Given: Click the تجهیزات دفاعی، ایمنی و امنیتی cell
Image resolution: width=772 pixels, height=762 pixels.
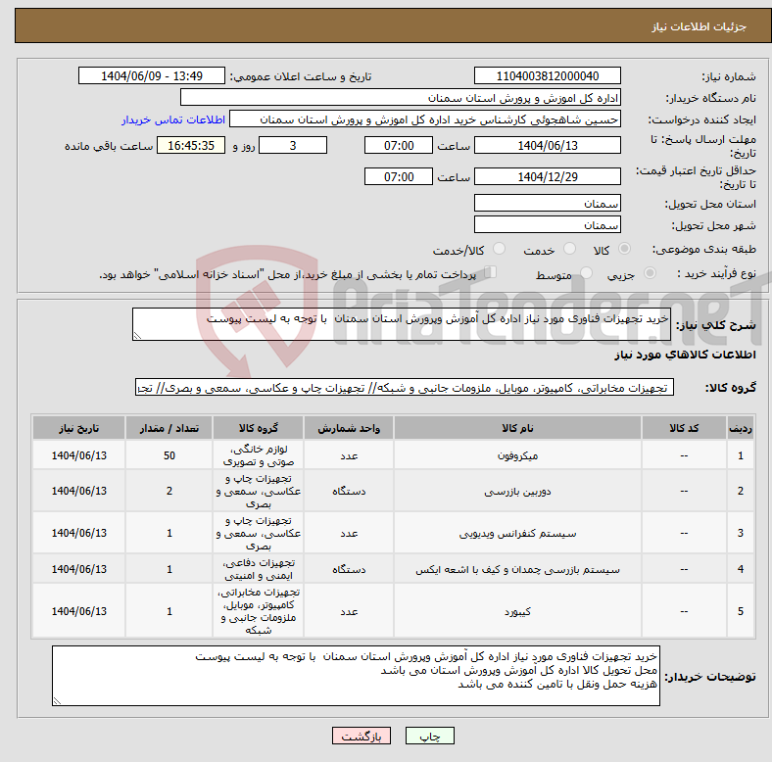Looking at the screenshot, I should point(258,569).
